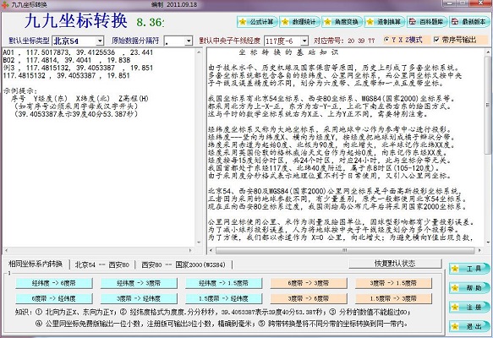Click the left pane scroll left arrow

coord(7,250)
